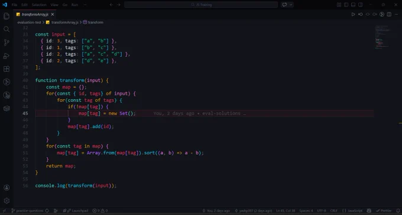This screenshot has width=402, height=215.
Task: Click the VS Code logo icon
Action: (x=5, y=5)
